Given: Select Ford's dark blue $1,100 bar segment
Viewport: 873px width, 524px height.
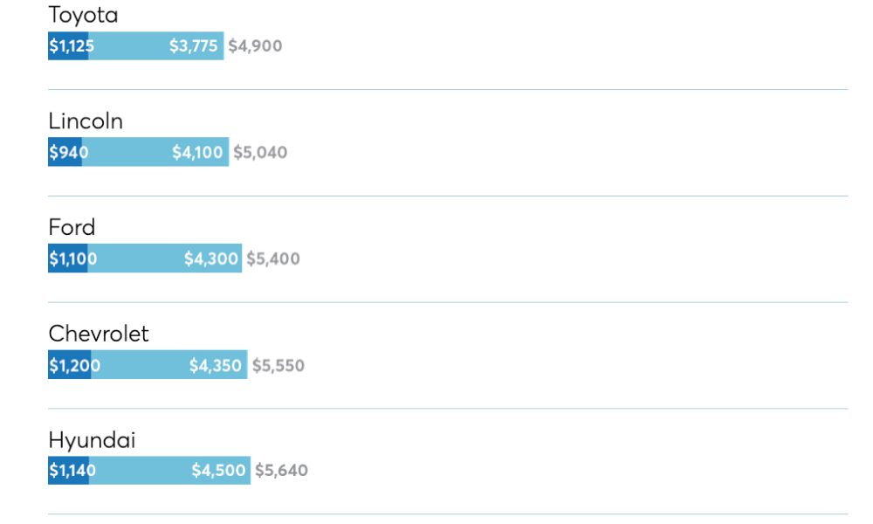Looking at the screenshot, I should (68, 259).
